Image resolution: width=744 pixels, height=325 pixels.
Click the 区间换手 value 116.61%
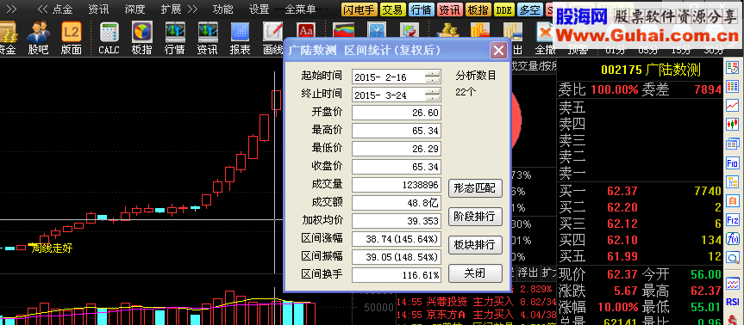click(397, 275)
